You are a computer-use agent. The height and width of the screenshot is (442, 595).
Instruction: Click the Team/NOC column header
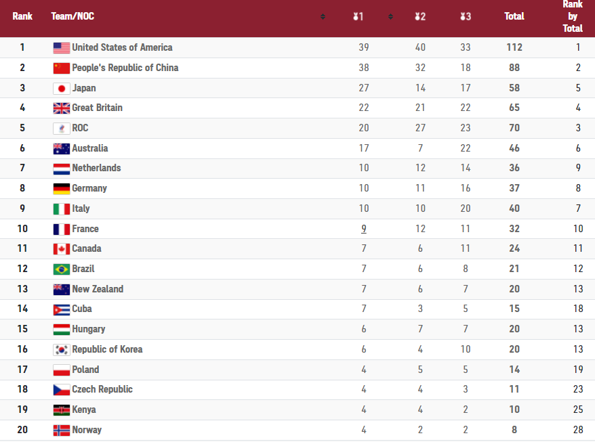coord(73,16)
